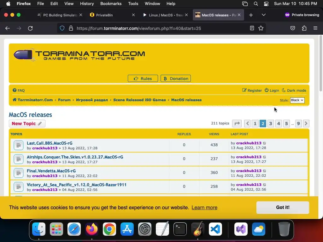Open System Preferences from the dock
Screen dimensions: 323x242
pyautogui.click(x=144, y=229)
